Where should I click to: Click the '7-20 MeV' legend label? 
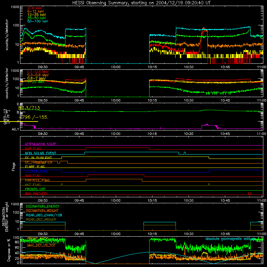[x=36, y=82]
